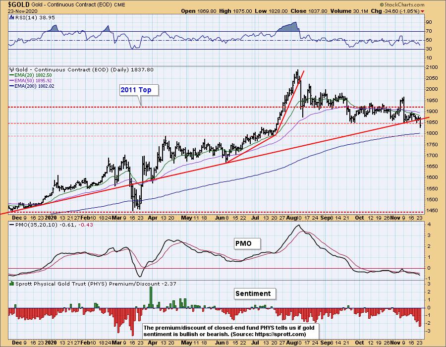The height and width of the screenshot is (347, 446).
Task: Click the RSI indicator icon beside RSI(14)
Action: click(11, 18)
